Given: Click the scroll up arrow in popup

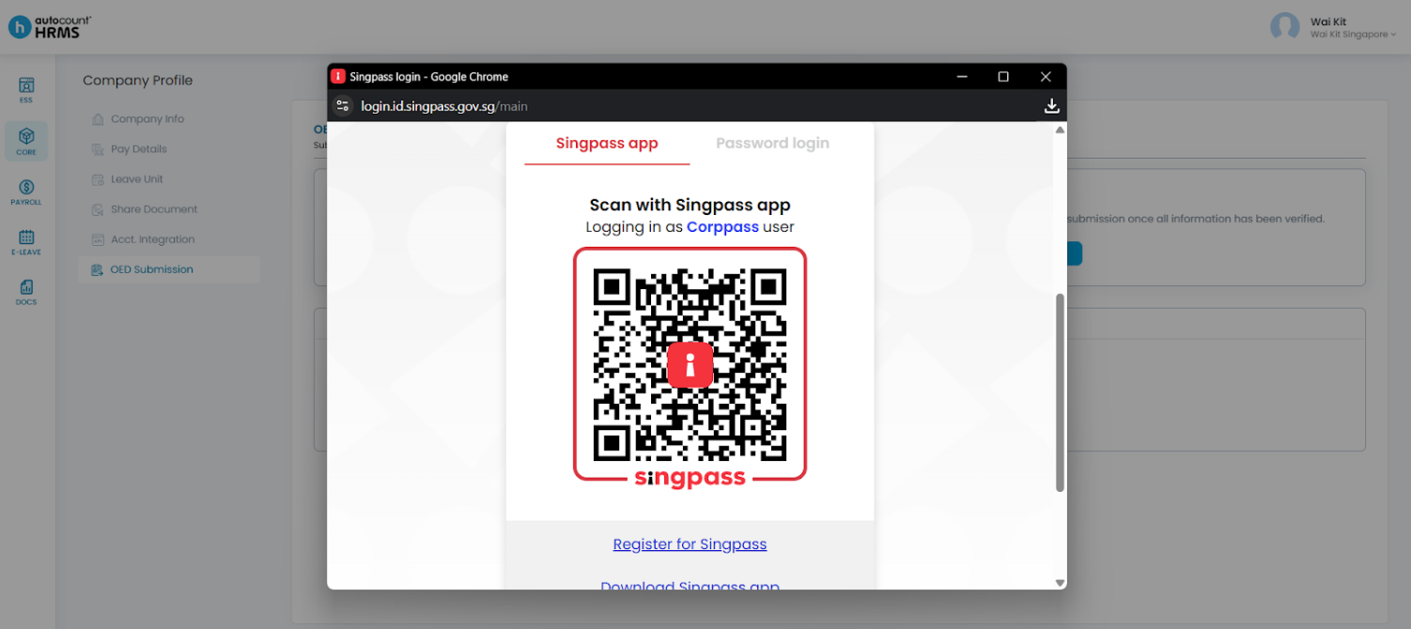Looking at the screenshot, I should pos(1060,130).
